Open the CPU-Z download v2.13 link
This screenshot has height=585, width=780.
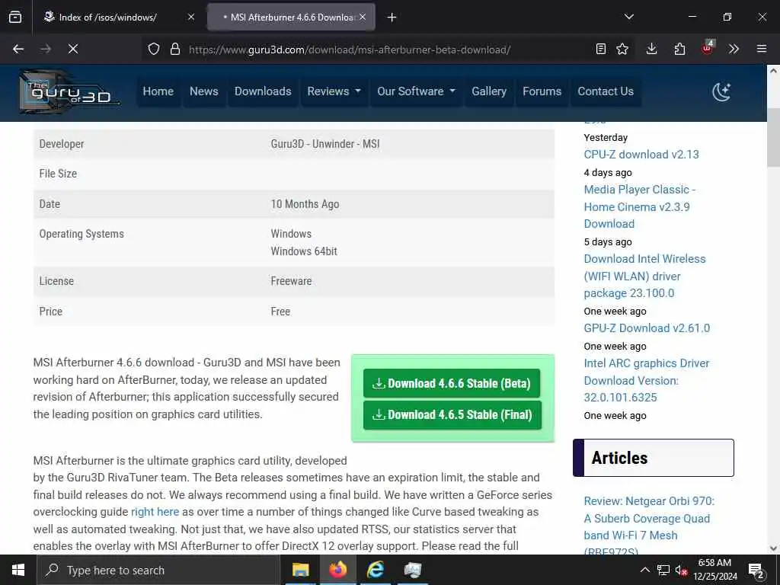(641, 154)
